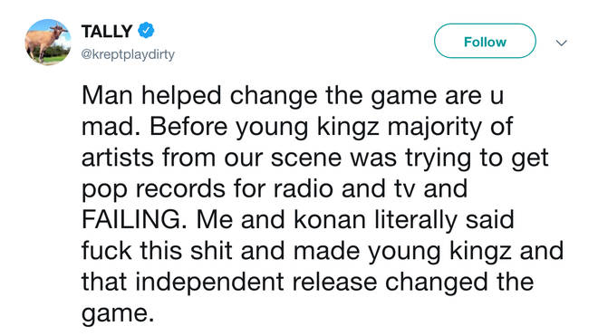Image resolution: width=598 pixels, height=336 pixels.
Task: Click the word 'Before' in the tweet
Action: coord(188,127)
